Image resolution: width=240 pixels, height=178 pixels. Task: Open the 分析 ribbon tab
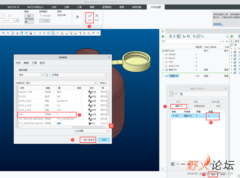[54, 7]
